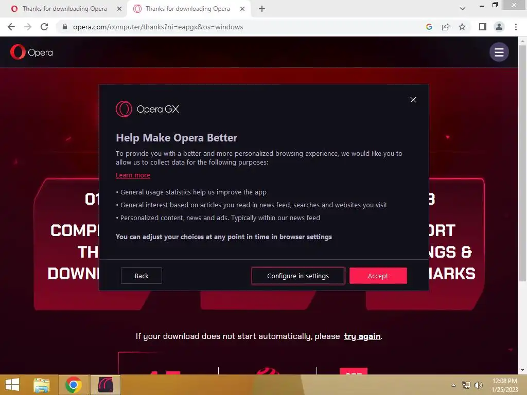Go back to previous page
The image size is (527, 395).
tap(11, 27)
